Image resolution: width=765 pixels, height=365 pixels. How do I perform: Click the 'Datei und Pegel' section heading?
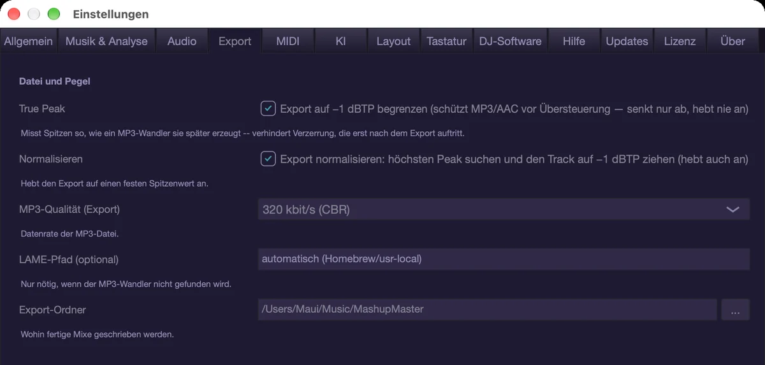click(55, 82)
